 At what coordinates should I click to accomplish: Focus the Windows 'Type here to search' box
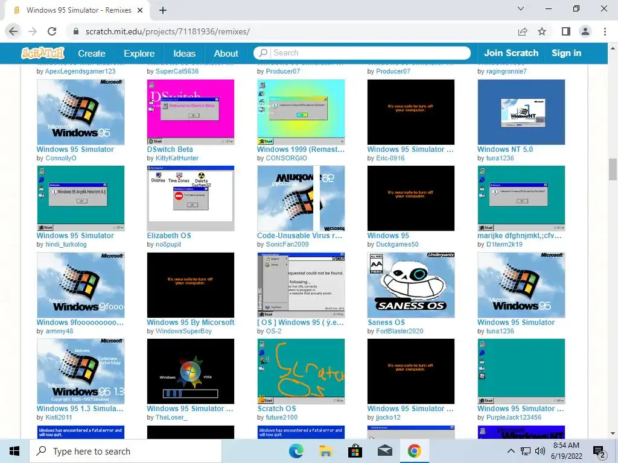point(126,451)
